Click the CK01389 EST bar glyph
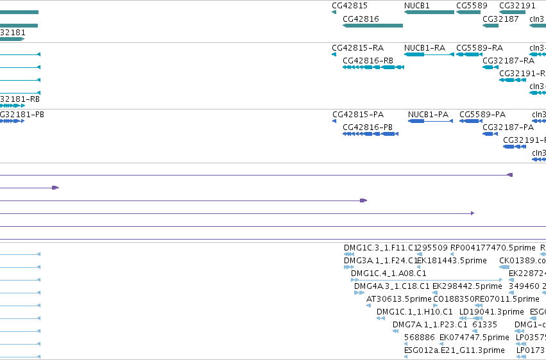 (504, 267)
